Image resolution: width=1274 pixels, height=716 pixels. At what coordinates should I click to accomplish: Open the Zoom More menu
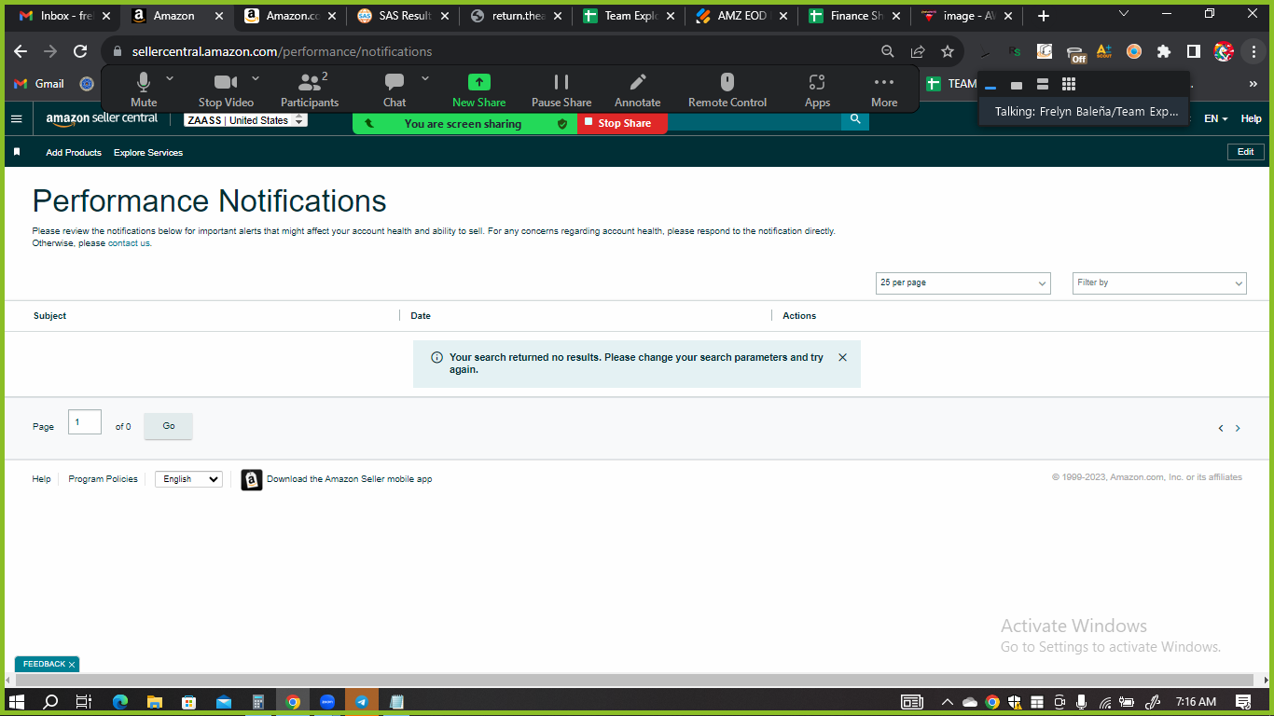pyautogui.click(x=884, y=90)
